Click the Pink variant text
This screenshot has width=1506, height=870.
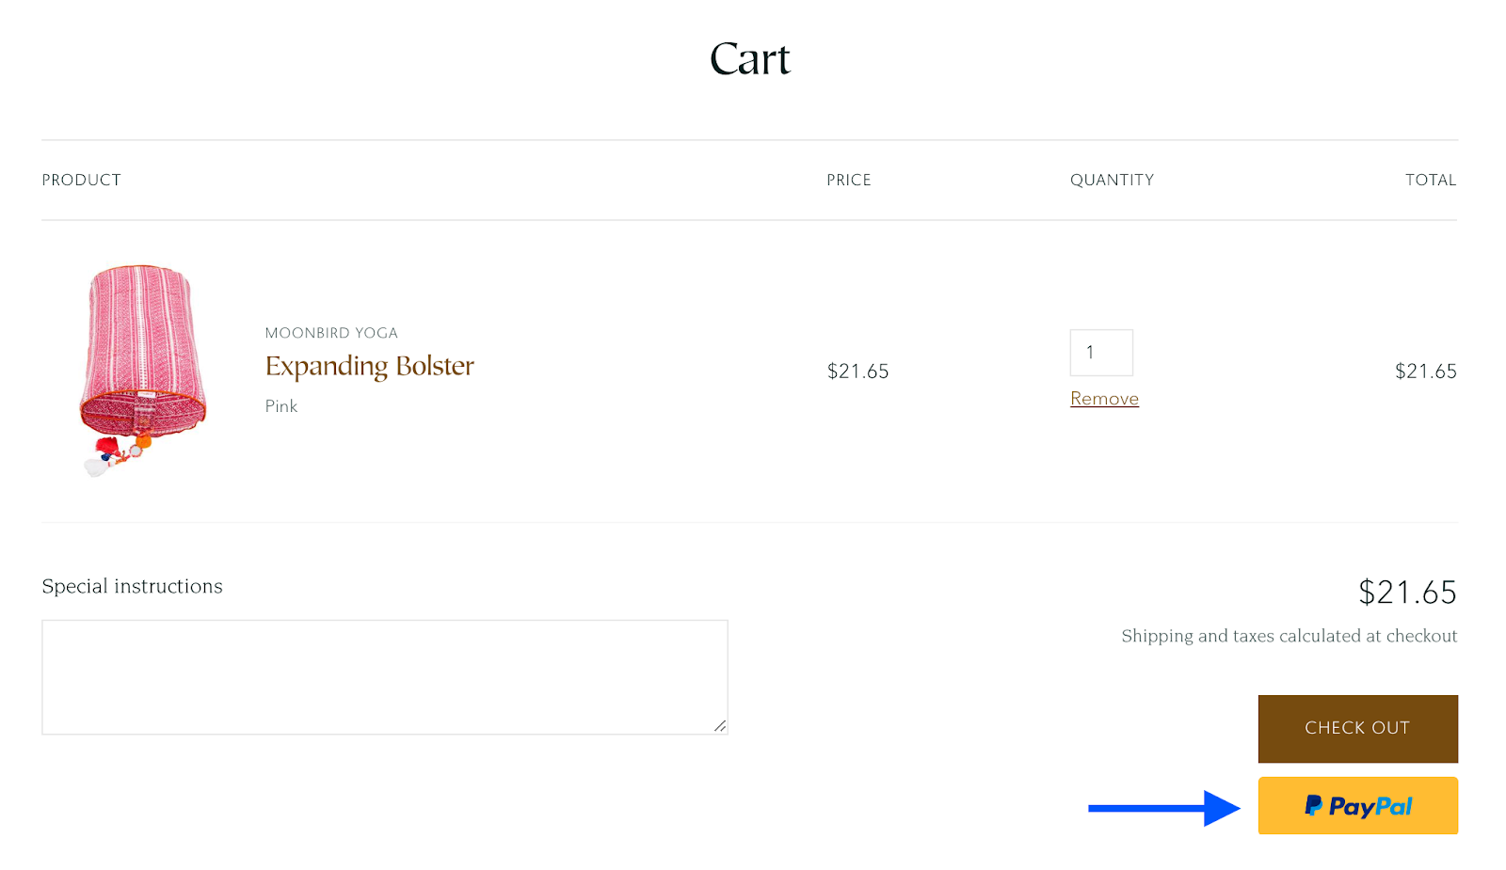pos(281,406)
